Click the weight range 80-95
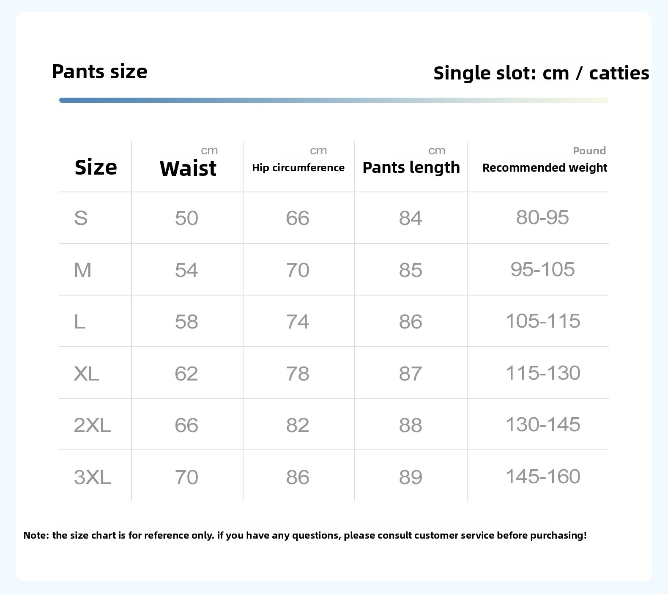Image resolution: width=668 pixels, height=594 pixels. coord(542,217)
